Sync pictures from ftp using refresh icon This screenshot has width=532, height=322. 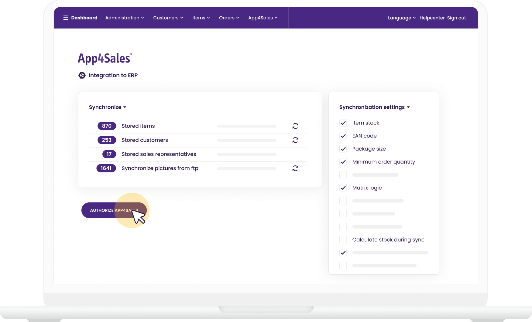(295, 168)
